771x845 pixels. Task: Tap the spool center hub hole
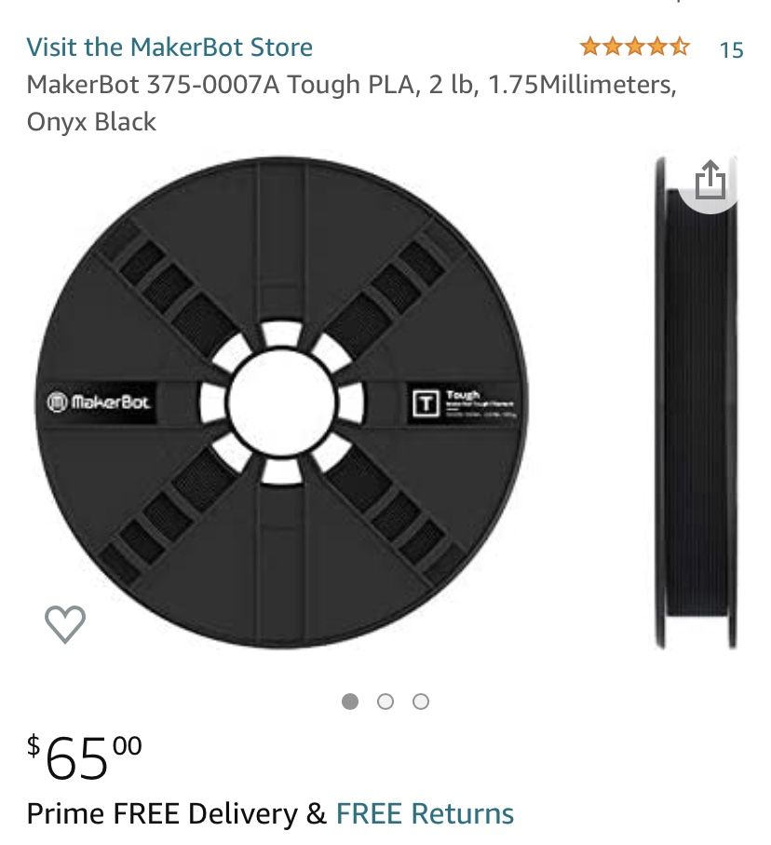pyautogui.click(x=282, y=402)
